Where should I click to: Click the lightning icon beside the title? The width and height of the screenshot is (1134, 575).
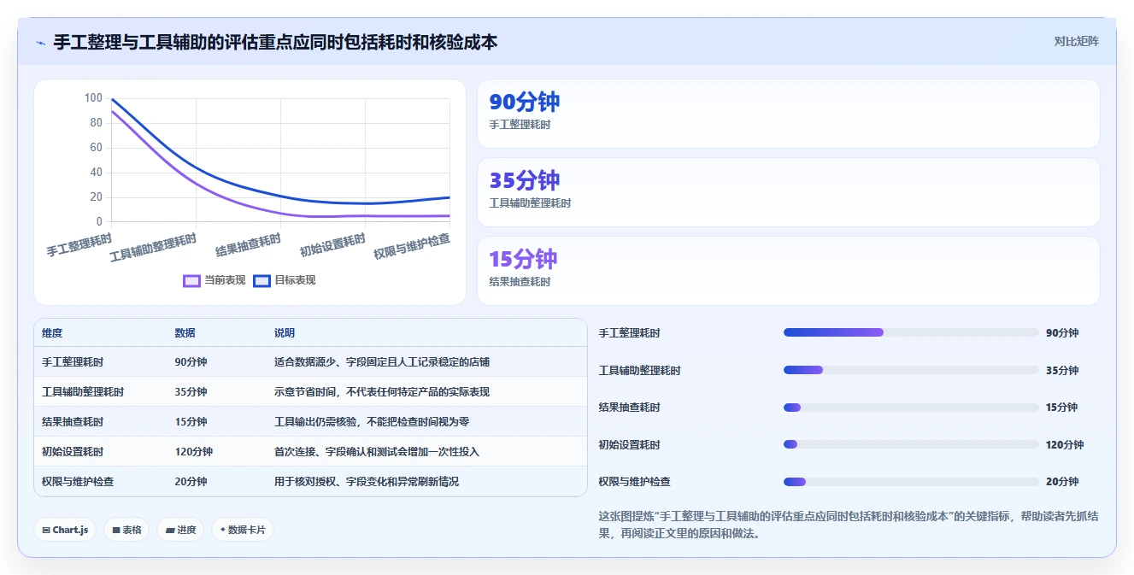tap(40, 42)
